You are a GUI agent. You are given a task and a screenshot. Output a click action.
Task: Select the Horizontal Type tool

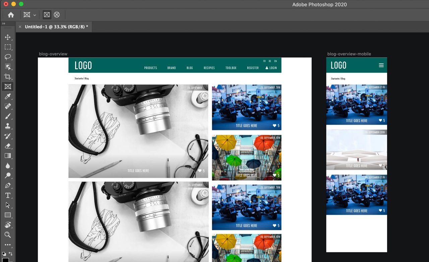click(x=8, y=195)
